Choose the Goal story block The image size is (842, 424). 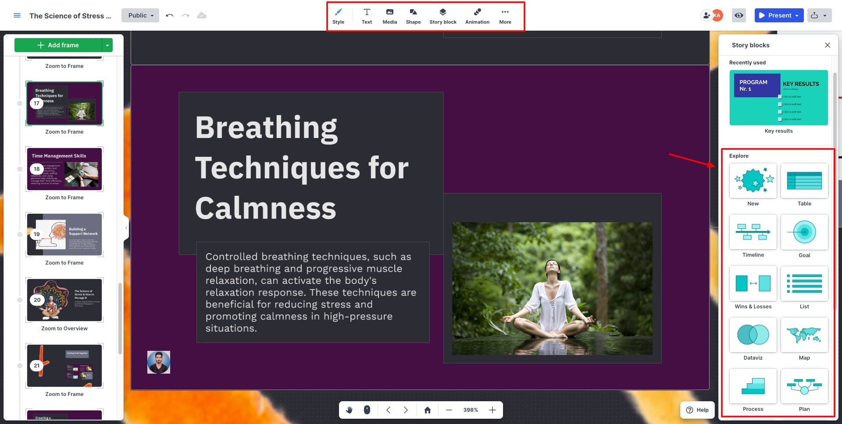[x=804, y=232]
